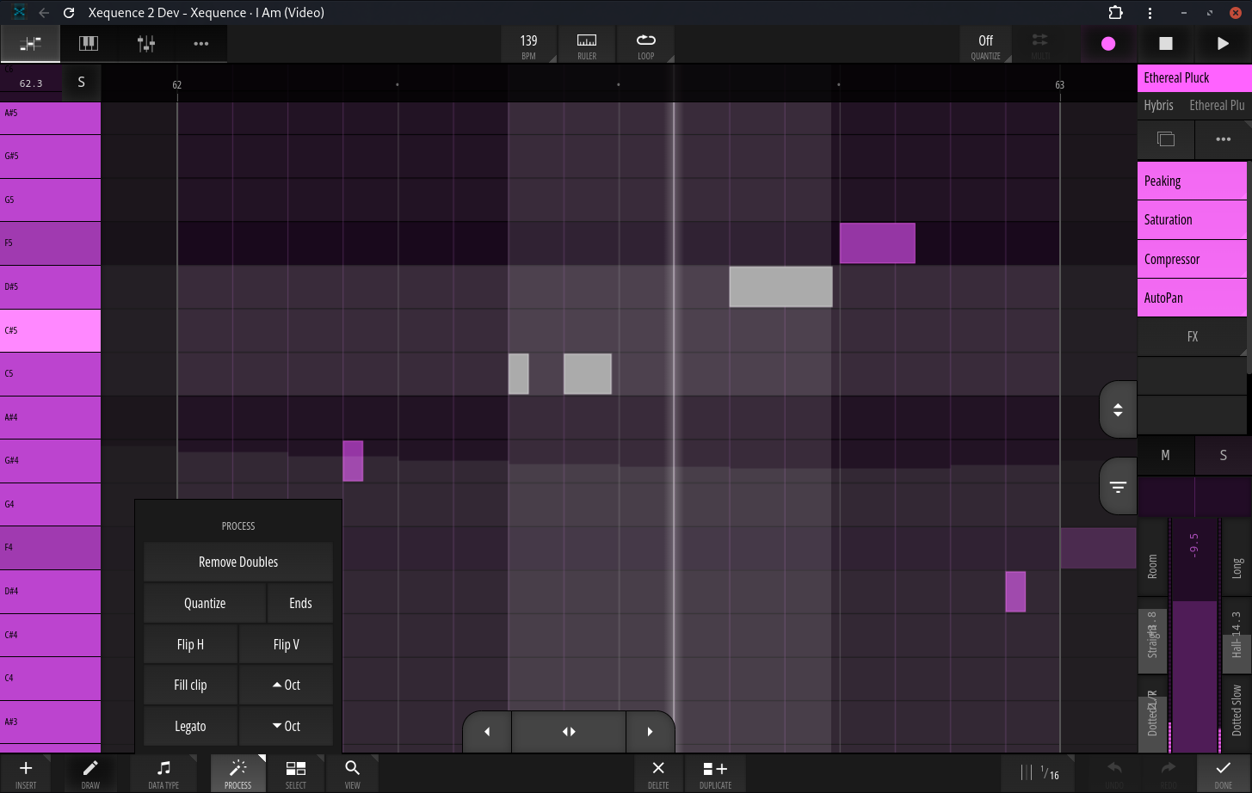Toggle the S solo button beside the position display
This screenshot has width=1252, height=793.
click(x=82, y=83)
